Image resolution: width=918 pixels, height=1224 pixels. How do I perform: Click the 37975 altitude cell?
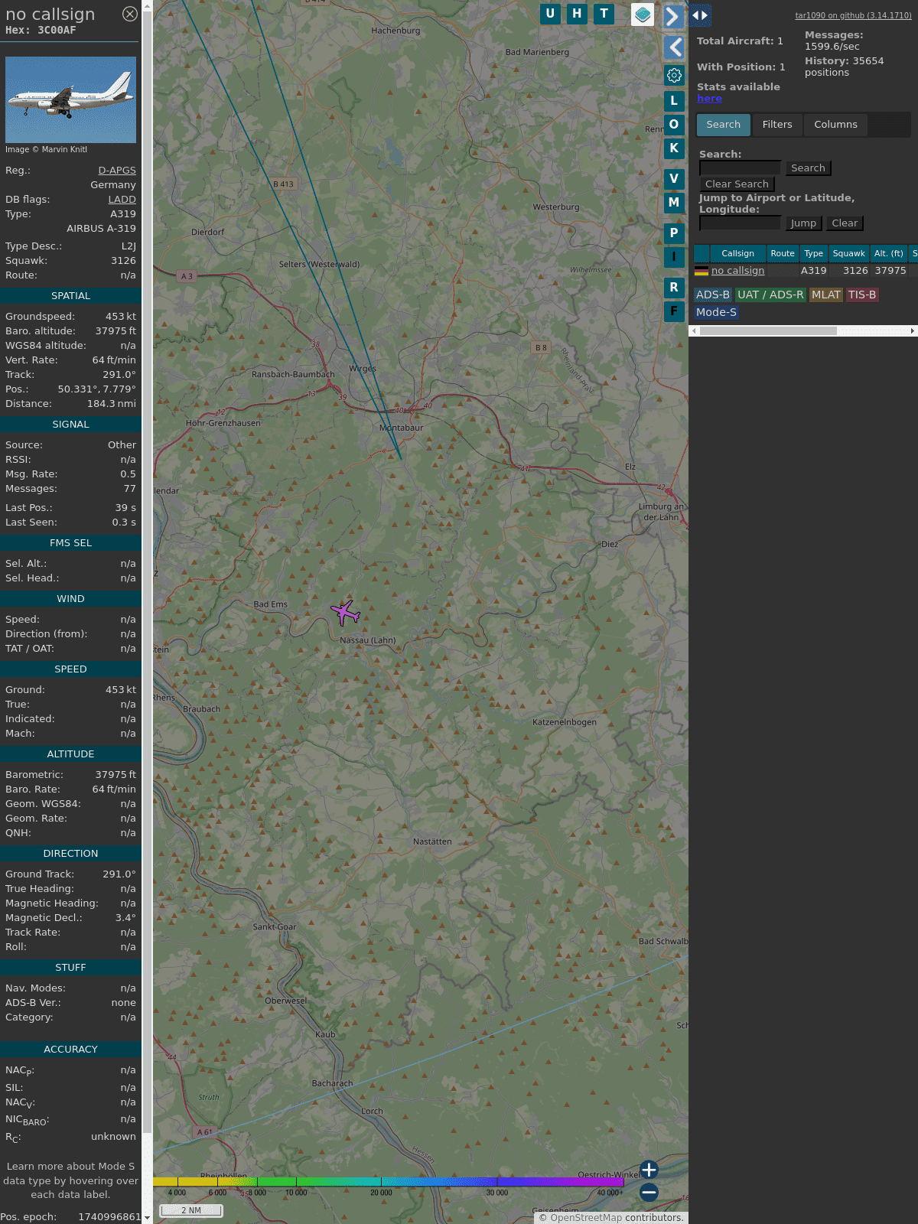pos(890,271)
